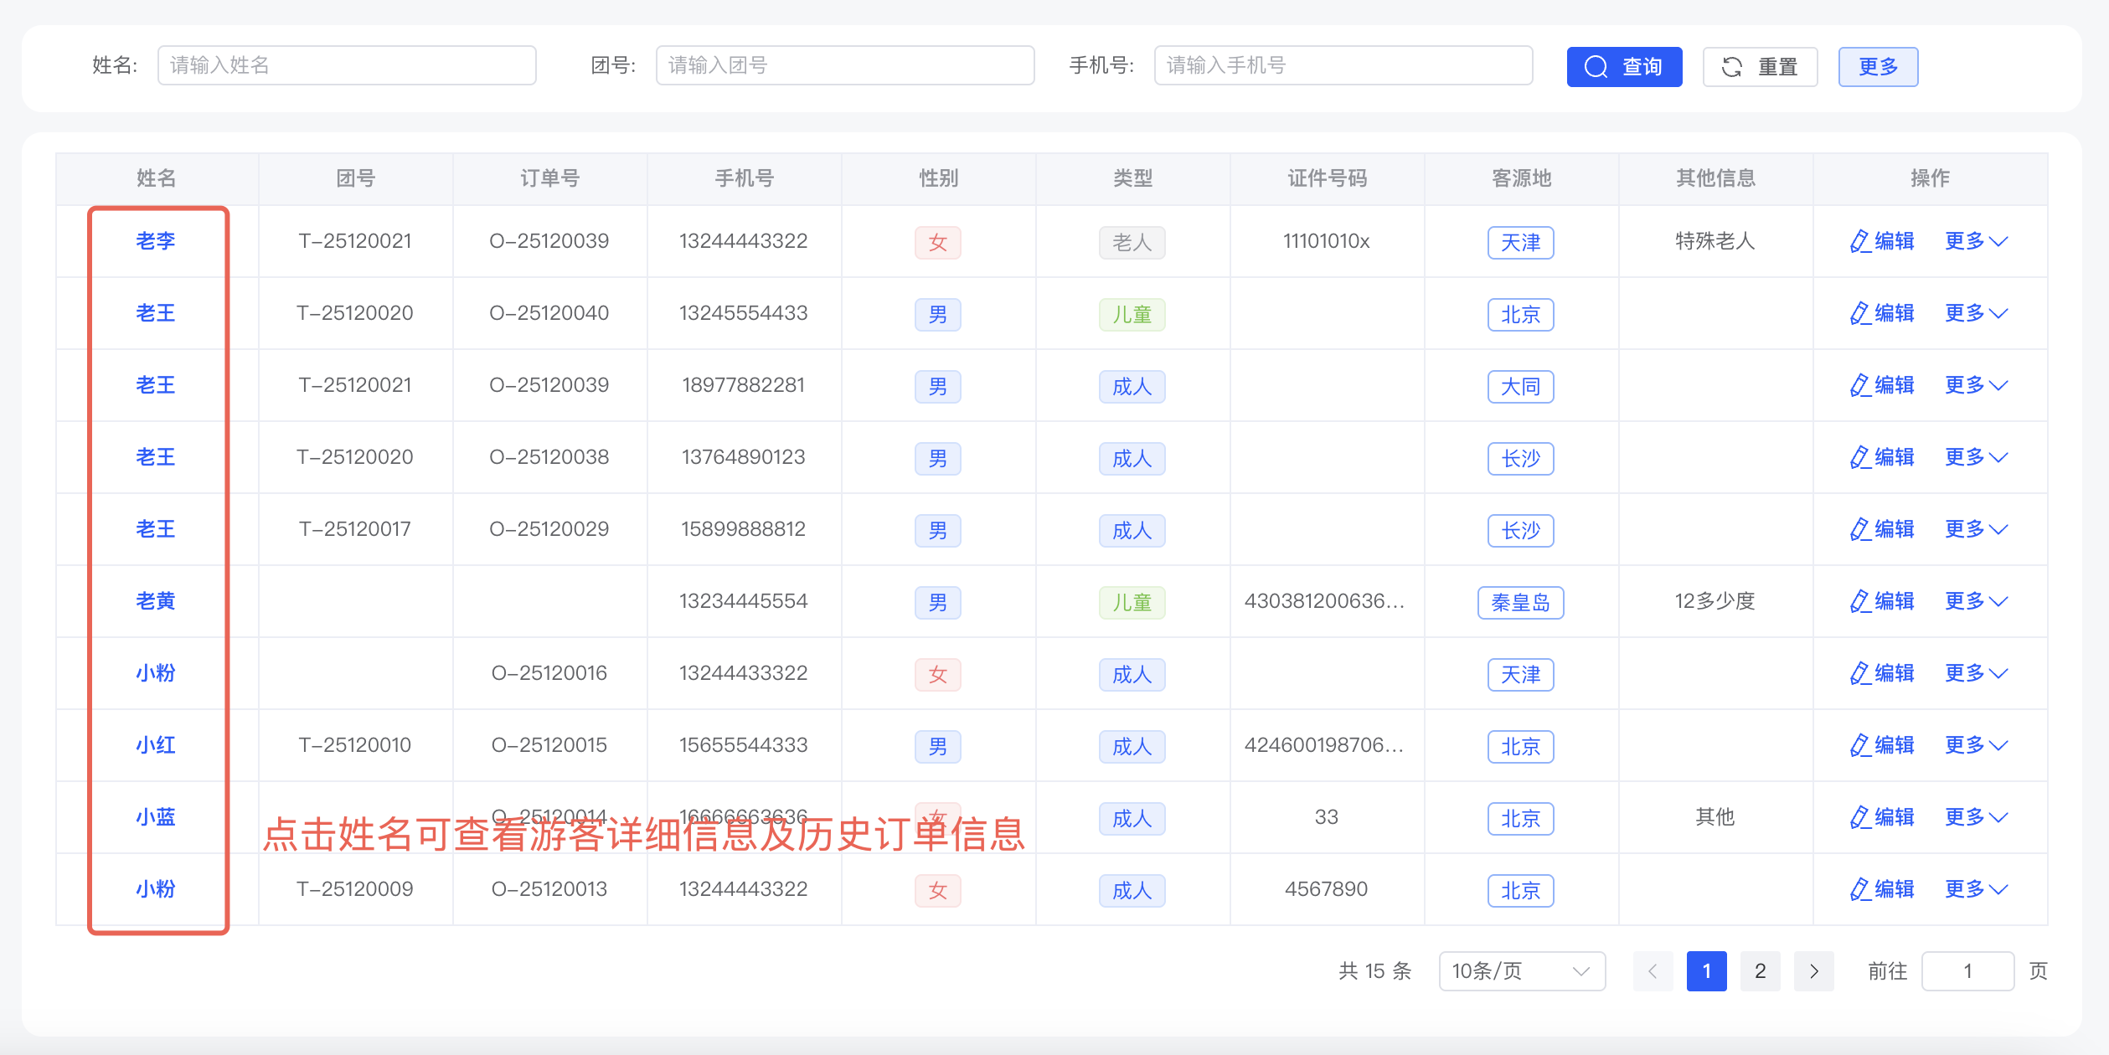Click the blue 更多 filter button
Screen dimensions: 2109x1055
[x=1877, y=67]
